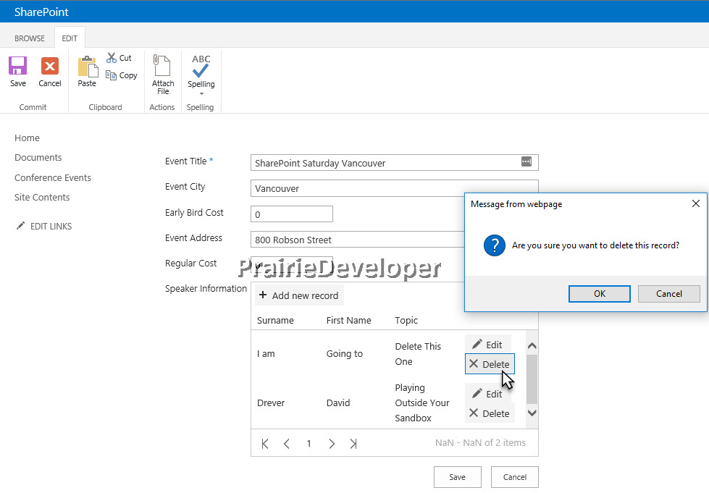Image resolution: width=709 pixels, height=493 pixels.
Task: Click the Copy ribbon icon
Action: click(x=111, y=75)
